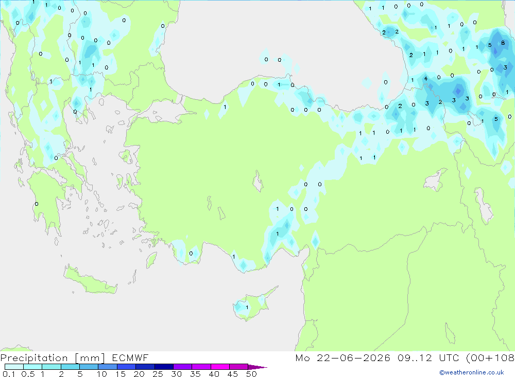This screenshot has height=377, width=515.
Task: Pick the 45–50 mm purple-pink legend swatch
Action: coord(238,367)
